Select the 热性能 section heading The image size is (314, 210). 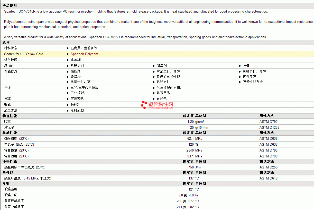(8, 173)
